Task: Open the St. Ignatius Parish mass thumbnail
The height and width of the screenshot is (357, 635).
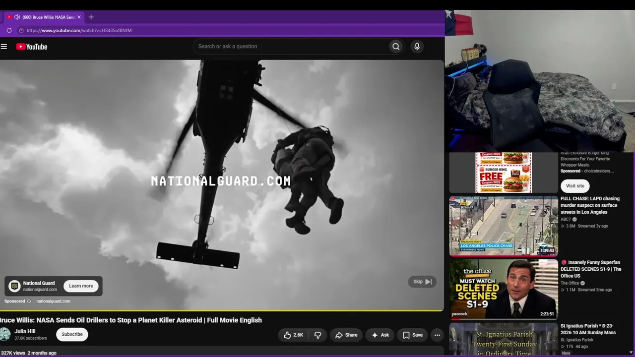Action: [x=504, y=340]
